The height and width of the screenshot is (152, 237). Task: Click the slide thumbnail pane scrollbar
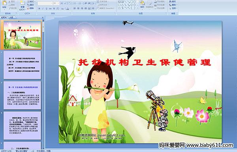coord(43,84)
